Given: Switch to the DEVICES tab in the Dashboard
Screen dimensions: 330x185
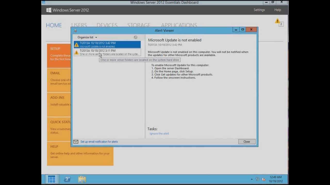Looking at the screenshot, I should click(x=107, y=25).
